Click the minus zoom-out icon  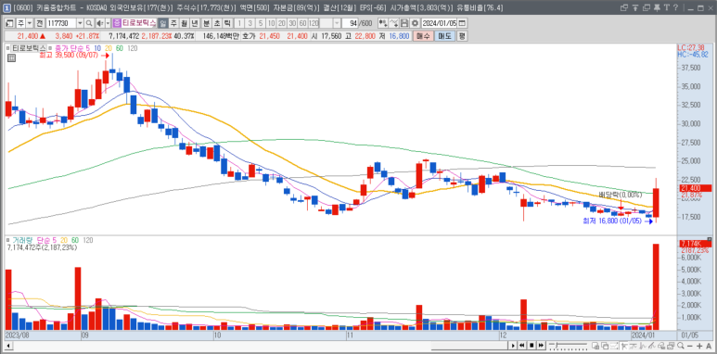(689, 346)
